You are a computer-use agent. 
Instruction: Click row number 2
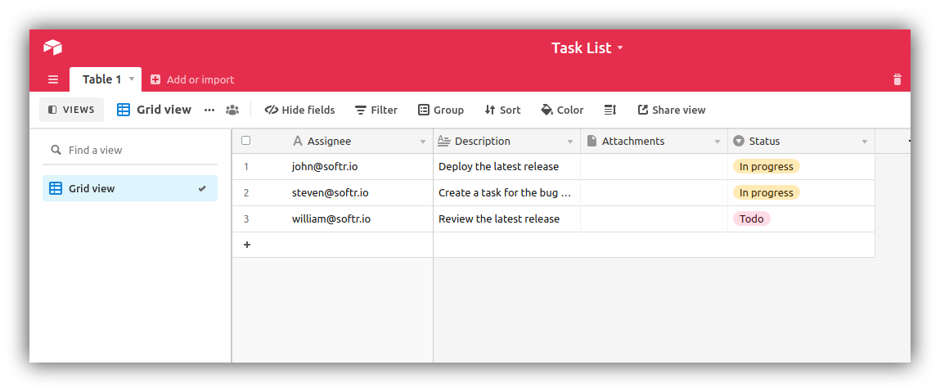[245, 193]
